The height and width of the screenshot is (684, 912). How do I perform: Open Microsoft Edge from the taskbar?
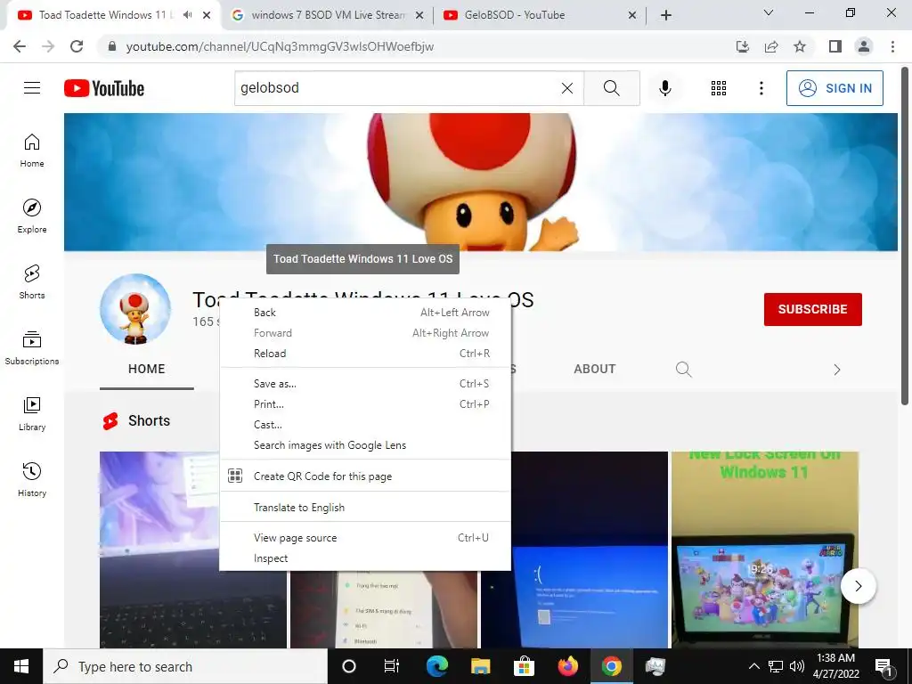pos(436,666)
